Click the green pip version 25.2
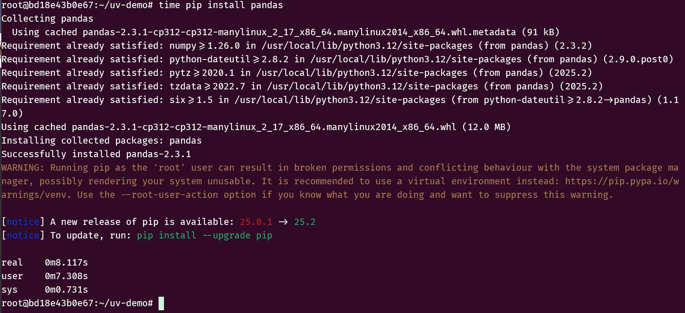This screenshot has height=313, width=685. point(305,222)
